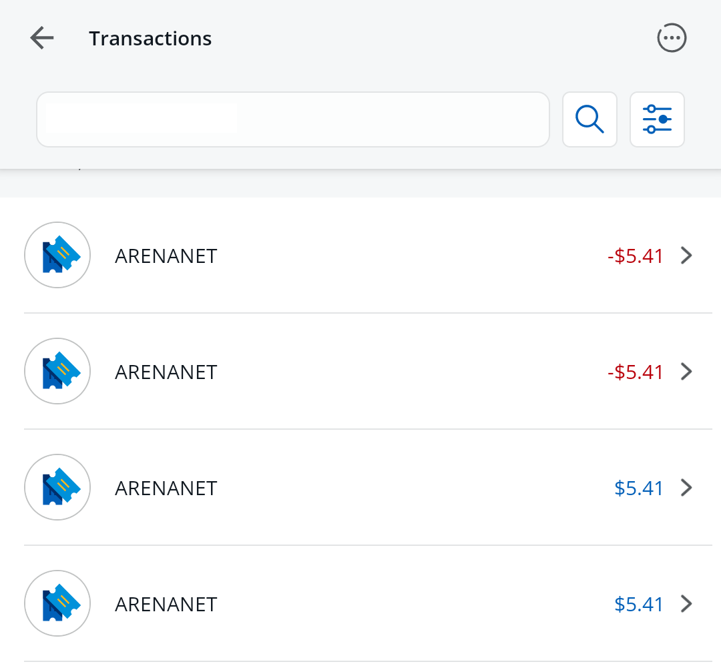Click the ticket icon of the third ARENANET row
The height and width of the screenshot is (672, 721).
pos(57,487)
